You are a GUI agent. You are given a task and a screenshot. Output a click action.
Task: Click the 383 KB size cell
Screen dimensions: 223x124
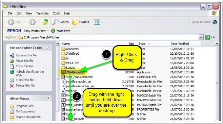point(129,72)
